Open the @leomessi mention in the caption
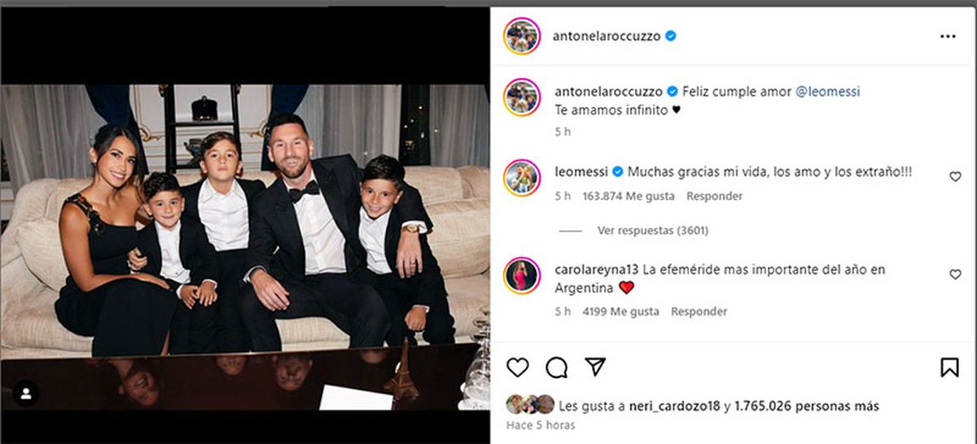The width and height of the screenshot is (977, 444). click(827, 92)
